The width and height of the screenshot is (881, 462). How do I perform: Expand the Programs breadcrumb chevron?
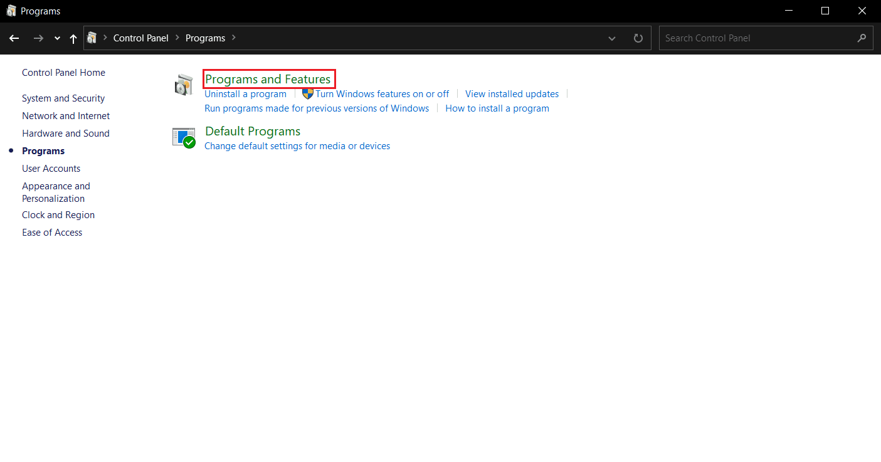[x=233, y=38]
